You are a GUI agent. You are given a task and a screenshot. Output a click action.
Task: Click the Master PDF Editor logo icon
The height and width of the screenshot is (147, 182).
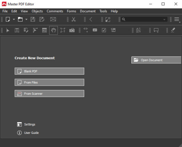[4, 4]
